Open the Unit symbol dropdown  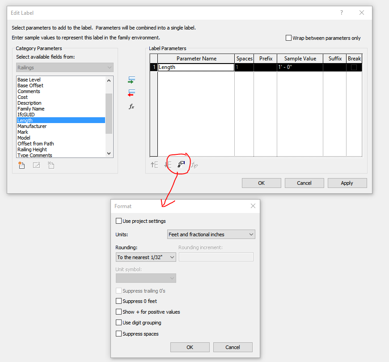point(146,278)
